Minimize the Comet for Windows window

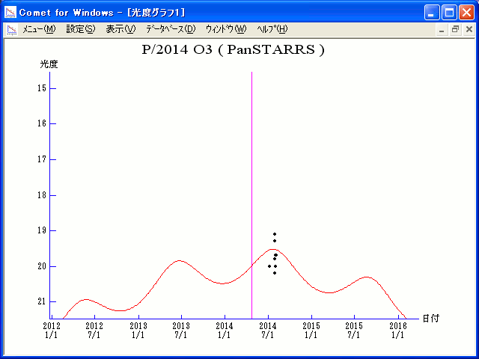(x=432, y=13)
